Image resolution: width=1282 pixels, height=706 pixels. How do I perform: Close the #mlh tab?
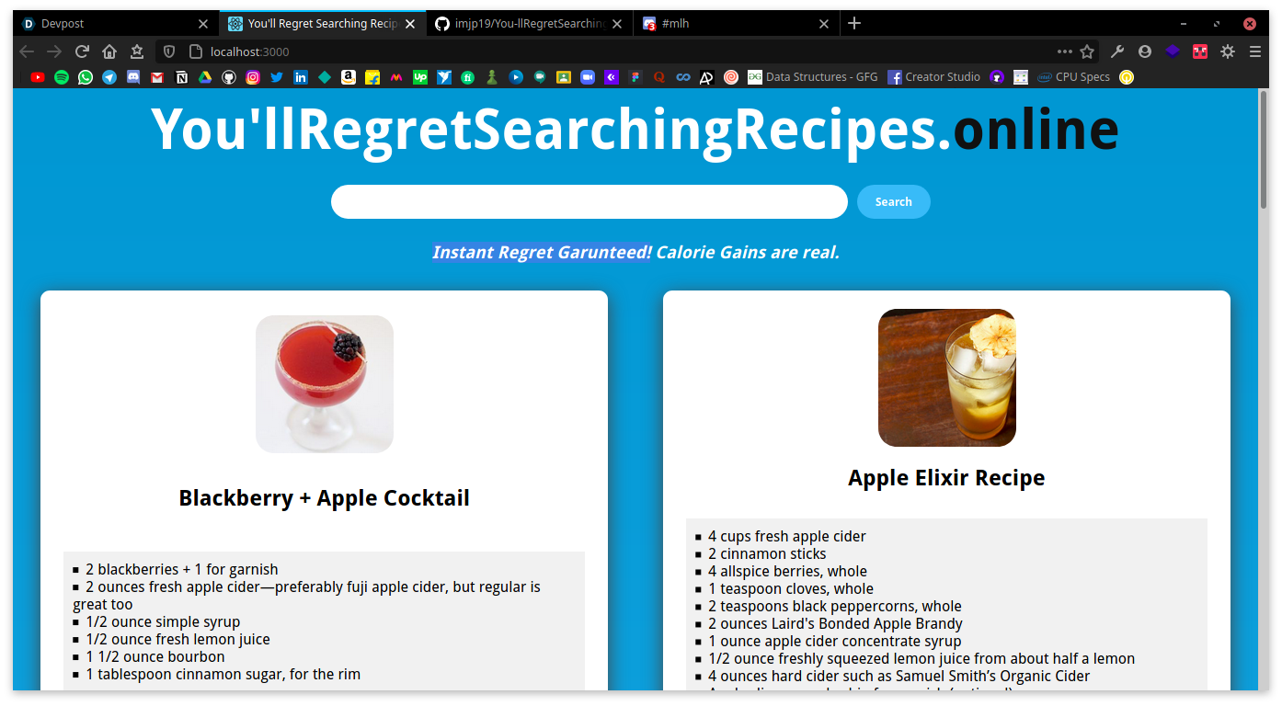click(824, 24)
